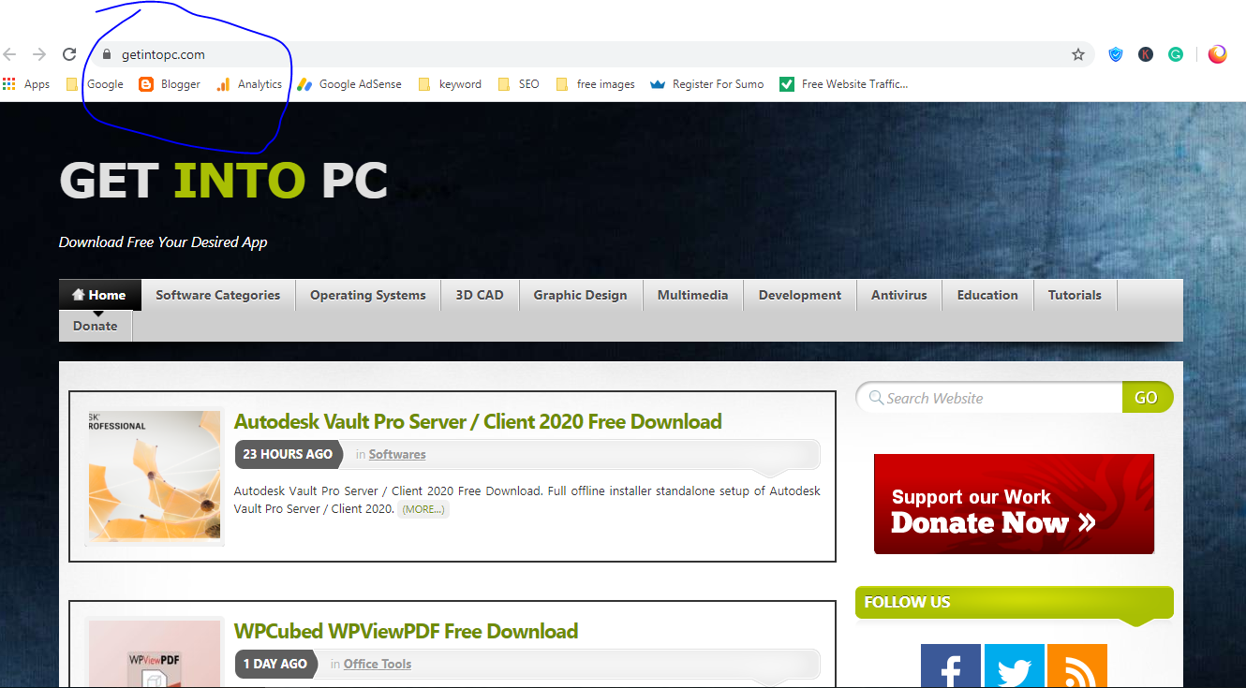This screenshot has height=688, width=1246.
Task: Click the WPViewPDF post thumbnail
Action: pos(155,652)
